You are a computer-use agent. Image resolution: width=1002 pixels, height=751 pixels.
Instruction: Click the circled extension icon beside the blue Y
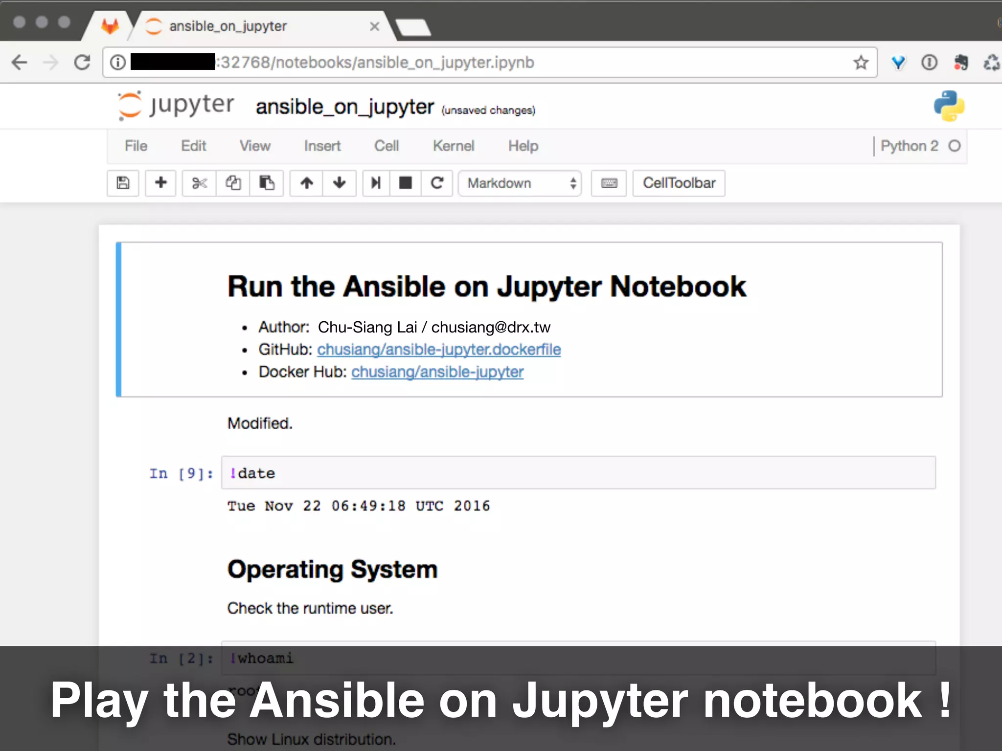[x=929, y=63]
